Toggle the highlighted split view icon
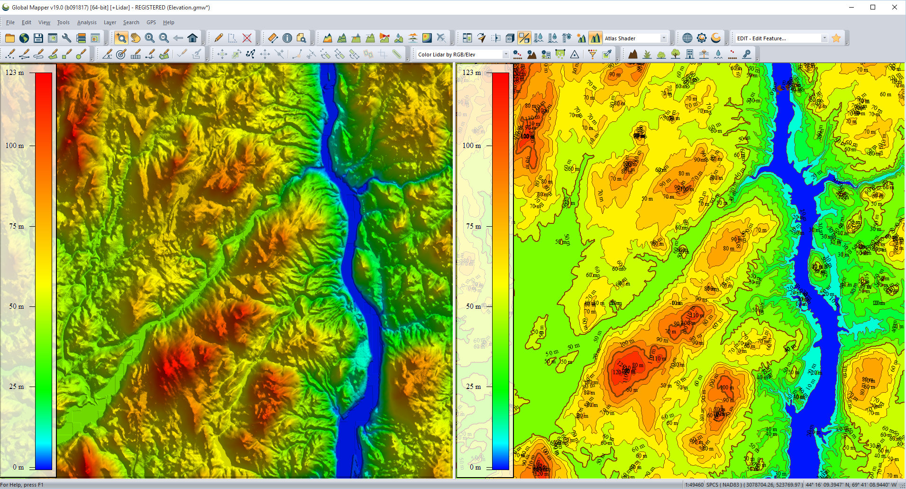Viewport: 906px width, 489px height. (524, 38)
